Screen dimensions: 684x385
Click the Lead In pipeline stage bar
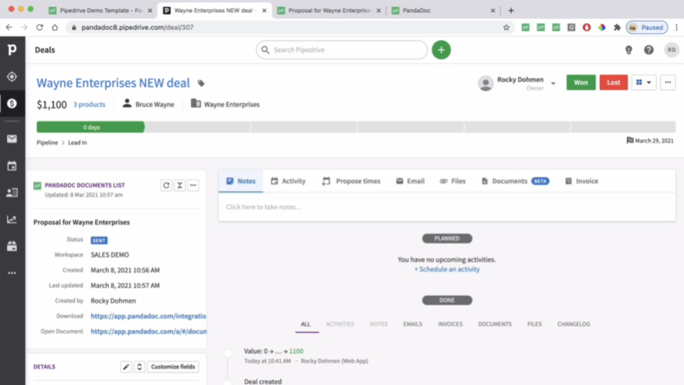[x=90, y=127]
